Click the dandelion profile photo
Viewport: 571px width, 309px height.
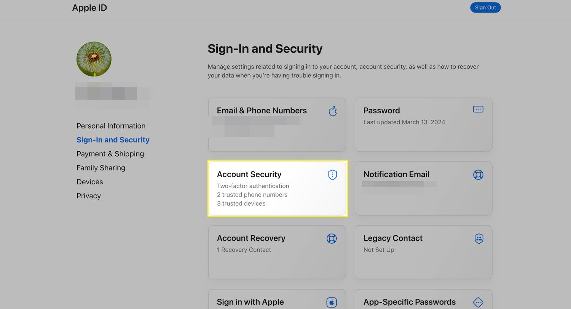tap(94, 59)
